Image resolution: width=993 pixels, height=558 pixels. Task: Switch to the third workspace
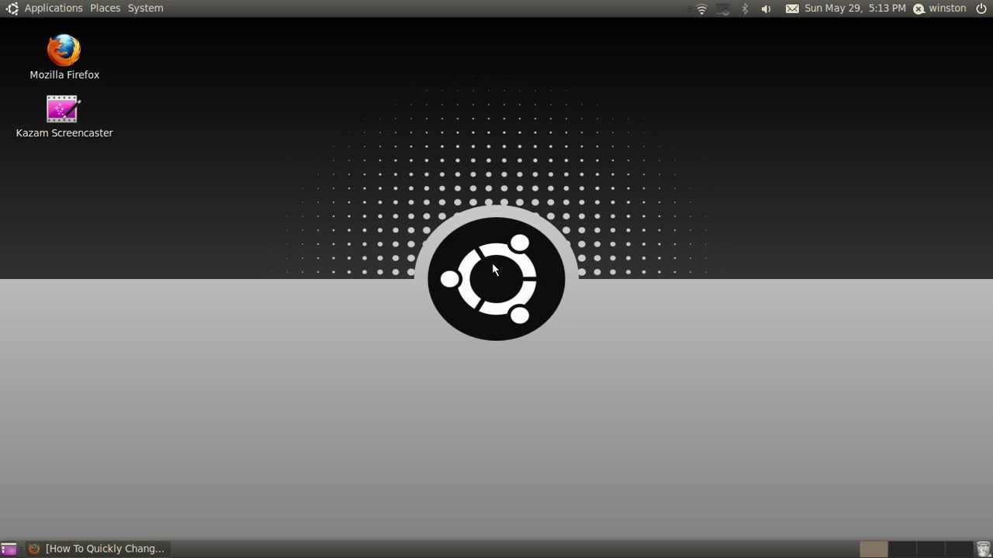[x=930, y=549]
